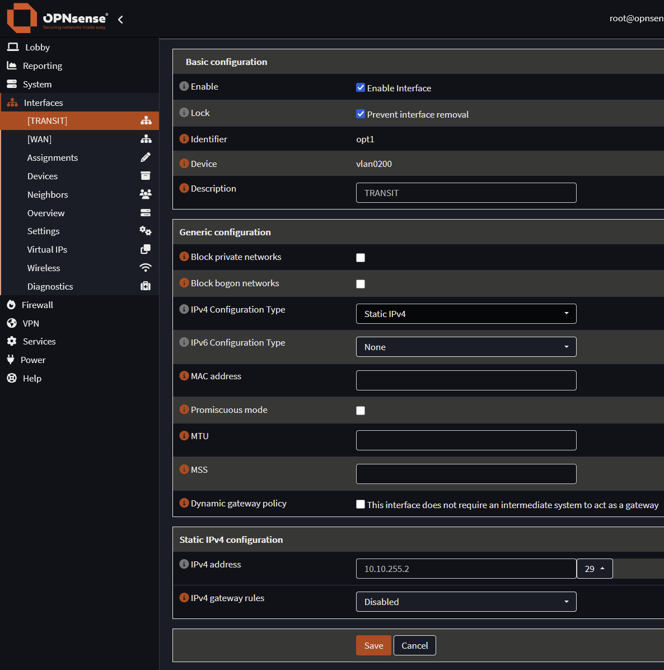Click the Save button
This screenshot has height=670, width=664.
click(373, 645)
